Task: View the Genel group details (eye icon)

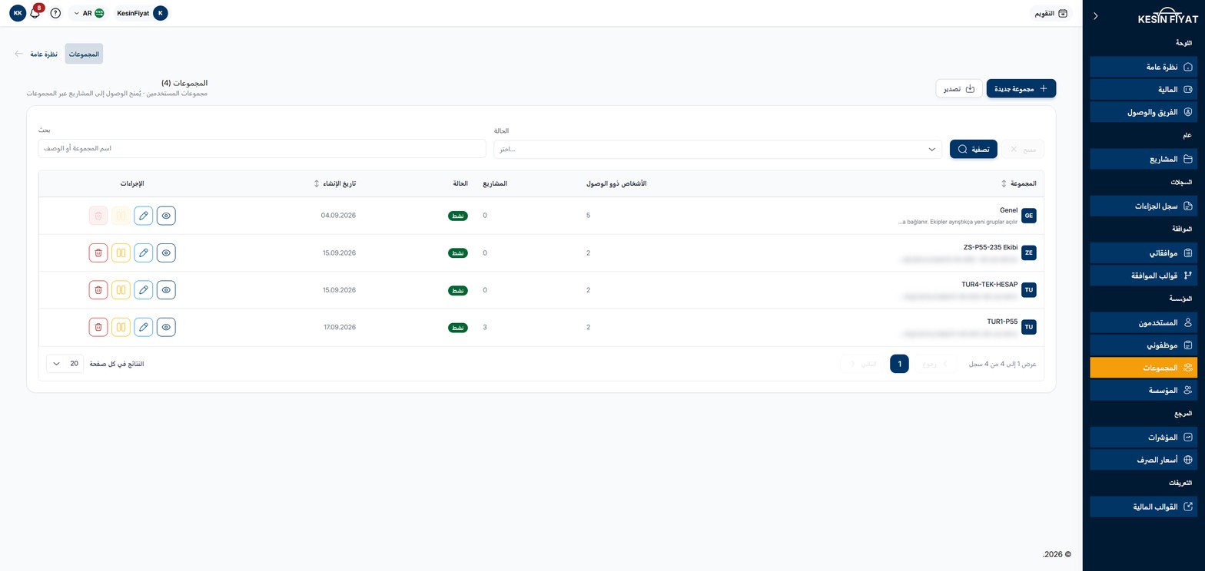Action: coord(166,216)
